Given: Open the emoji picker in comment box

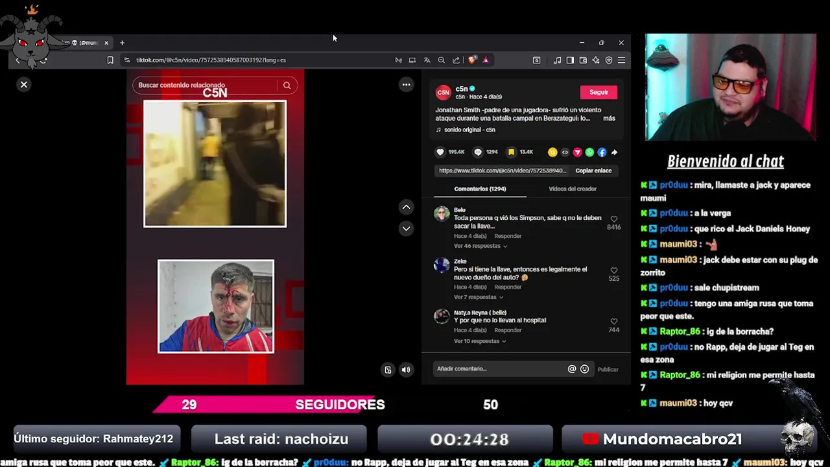Looking at the screenshot, I should pyautogui.click(x=584, y=369).
